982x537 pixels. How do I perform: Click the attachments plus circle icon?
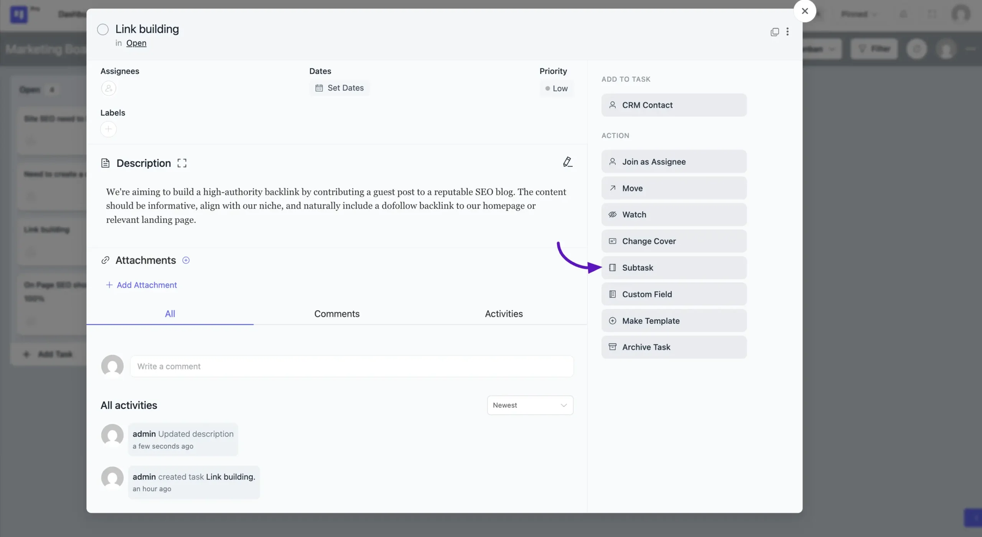click(x=186, y=260)
